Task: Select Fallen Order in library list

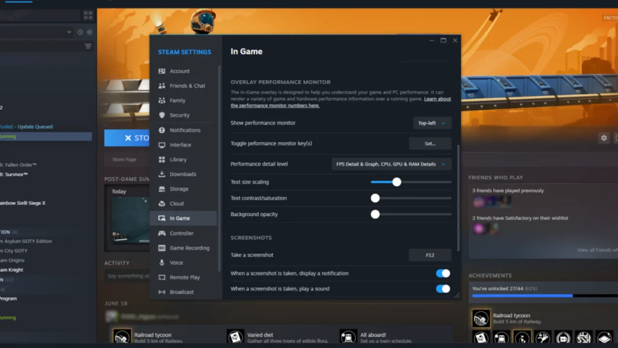Action: point(19,165)
